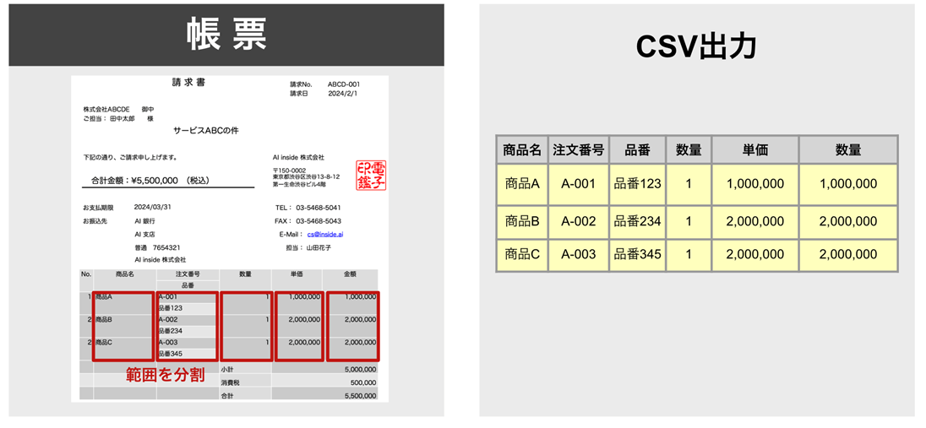This screenshot has width=926, height=428.
Task: Click cell 商品C in the CSV table
Action: [x=521, y=254]
